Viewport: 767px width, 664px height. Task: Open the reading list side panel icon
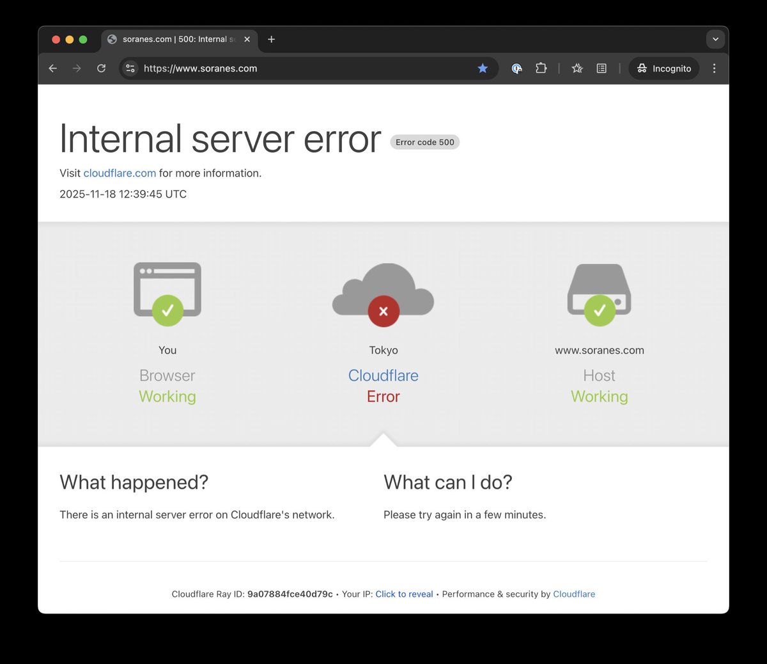click(601, 68)
